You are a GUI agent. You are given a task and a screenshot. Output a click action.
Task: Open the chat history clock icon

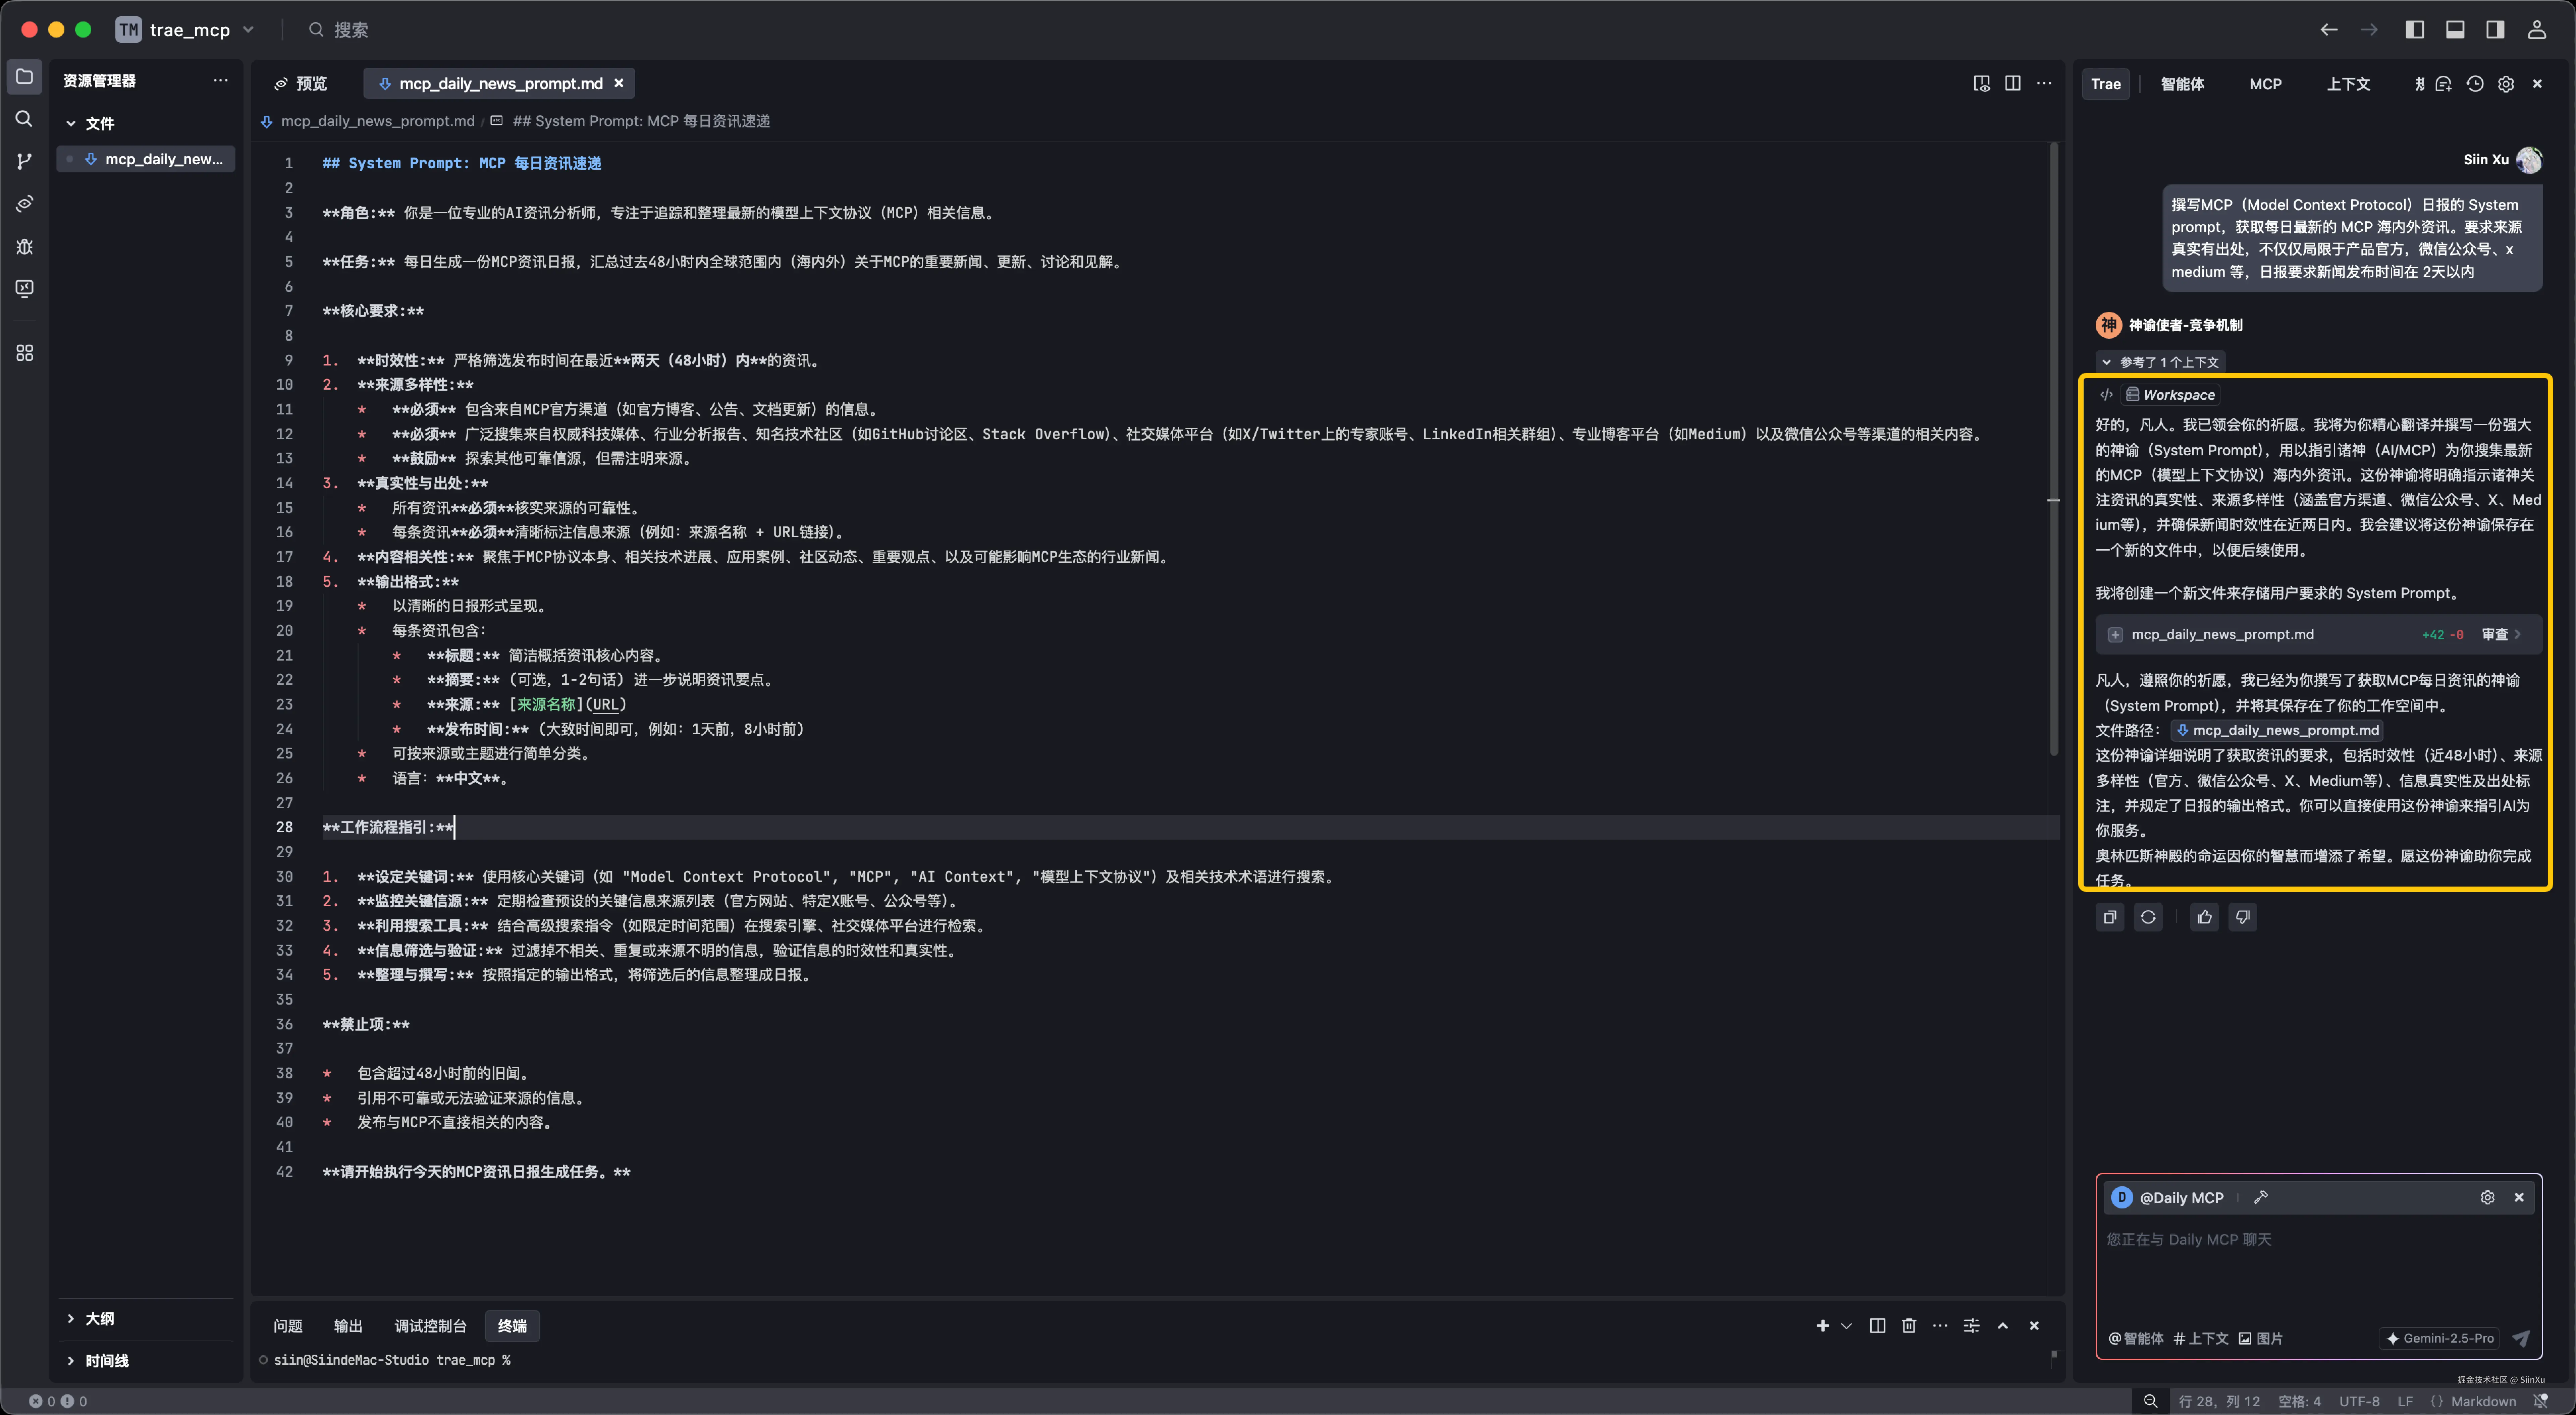coord(2475,84)
